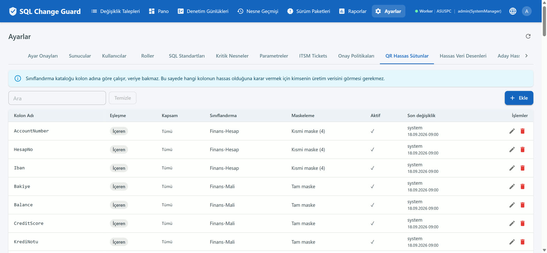Click the KrediNotu column name cell
Image resolution: width=547 pixels, height=253 pixels.
[x=26, y=242]
